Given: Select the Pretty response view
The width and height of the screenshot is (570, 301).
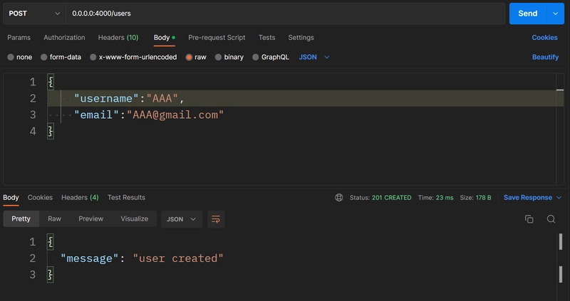Looking at the screenshot, I should click(21, 219).
